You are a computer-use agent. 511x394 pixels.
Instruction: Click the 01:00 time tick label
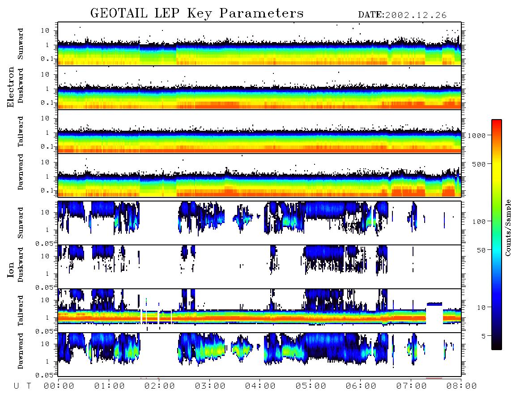coord(110,386)
